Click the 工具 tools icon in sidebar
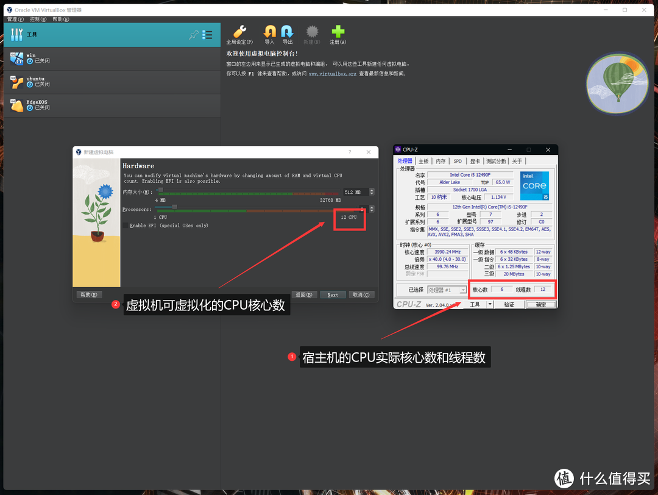This screenshot has width=658, height=495. point(16,34)
